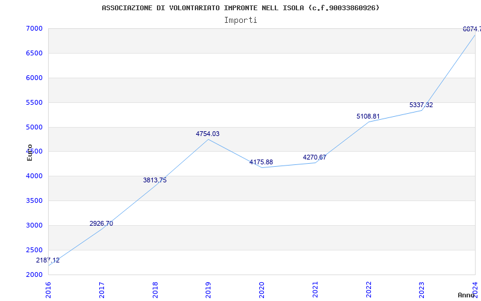Click the x-axis year 2018
The width and height of the screenshot is (481, 301).
(x=155, y=290)
